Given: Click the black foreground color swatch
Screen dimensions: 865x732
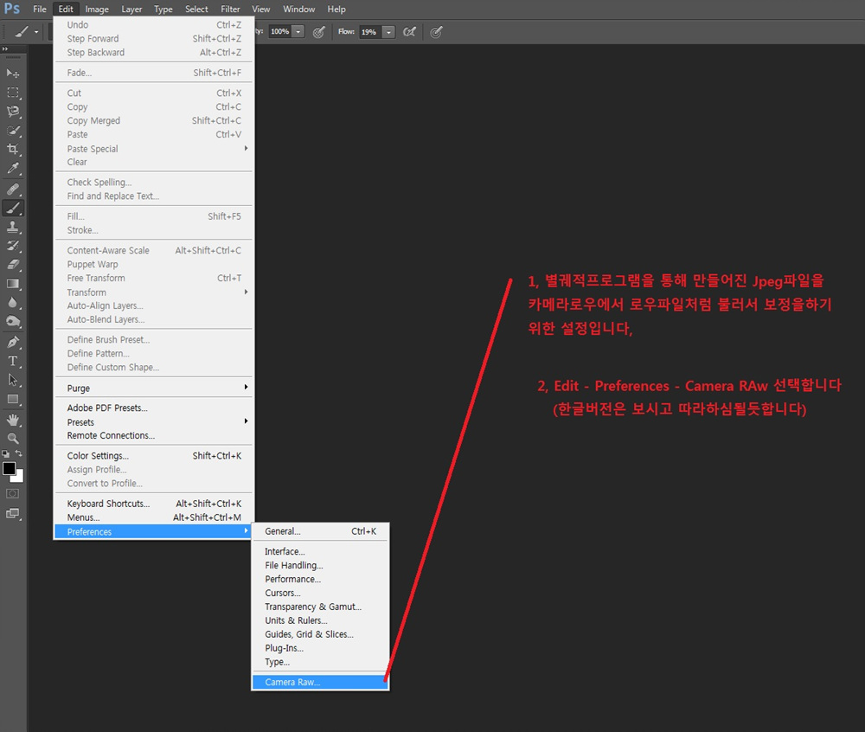Looking at the screenshot, I should [10, 468].
